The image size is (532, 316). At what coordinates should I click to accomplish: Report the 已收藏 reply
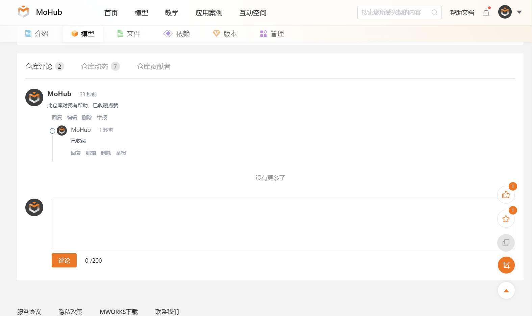[121, 153]
